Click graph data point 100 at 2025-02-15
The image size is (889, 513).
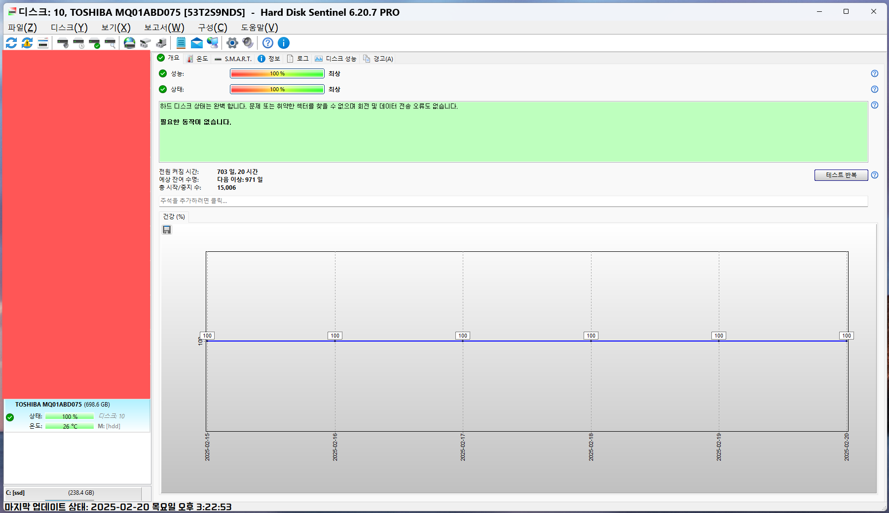[207, 336]
